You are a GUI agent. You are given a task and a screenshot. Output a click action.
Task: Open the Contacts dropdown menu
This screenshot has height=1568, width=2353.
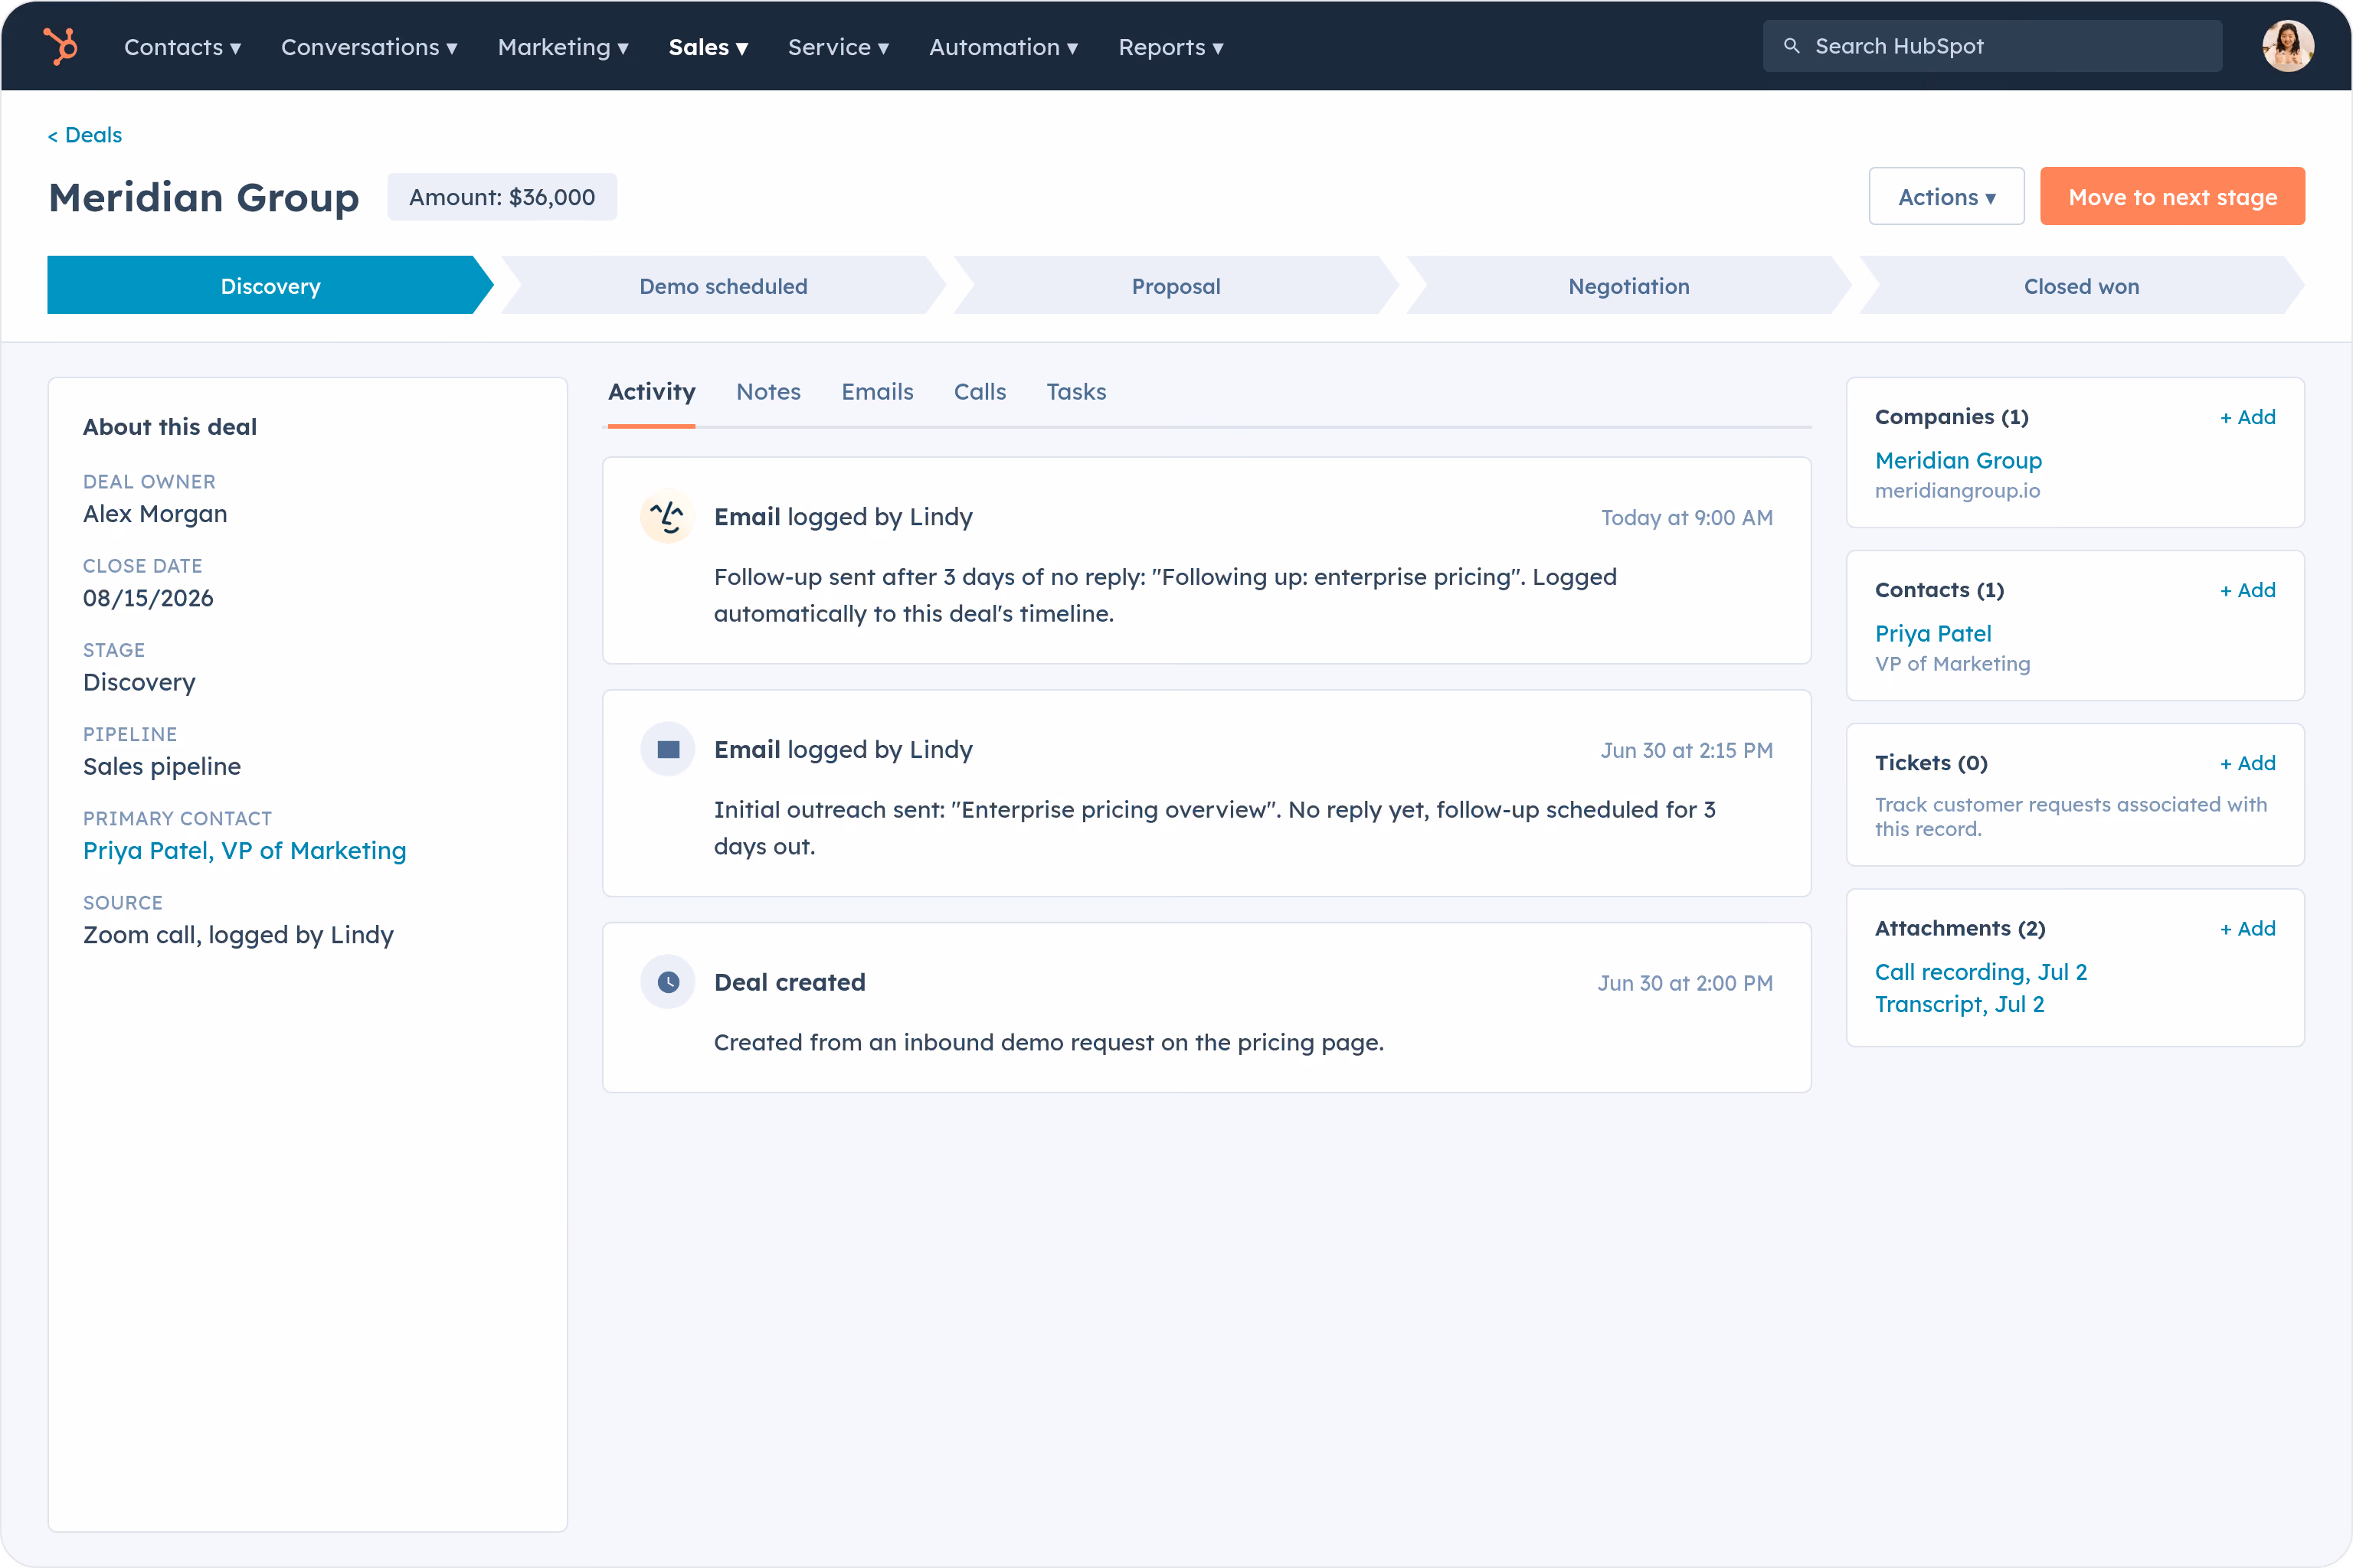[x=182, y=47]
